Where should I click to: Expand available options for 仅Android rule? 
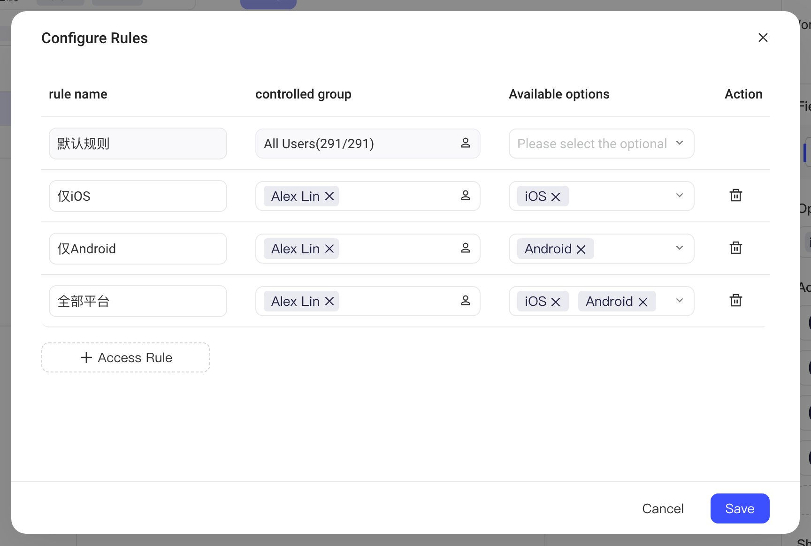coord(680,248)
